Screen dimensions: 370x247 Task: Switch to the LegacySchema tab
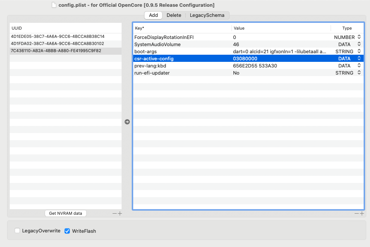click(x=207, y=15)
